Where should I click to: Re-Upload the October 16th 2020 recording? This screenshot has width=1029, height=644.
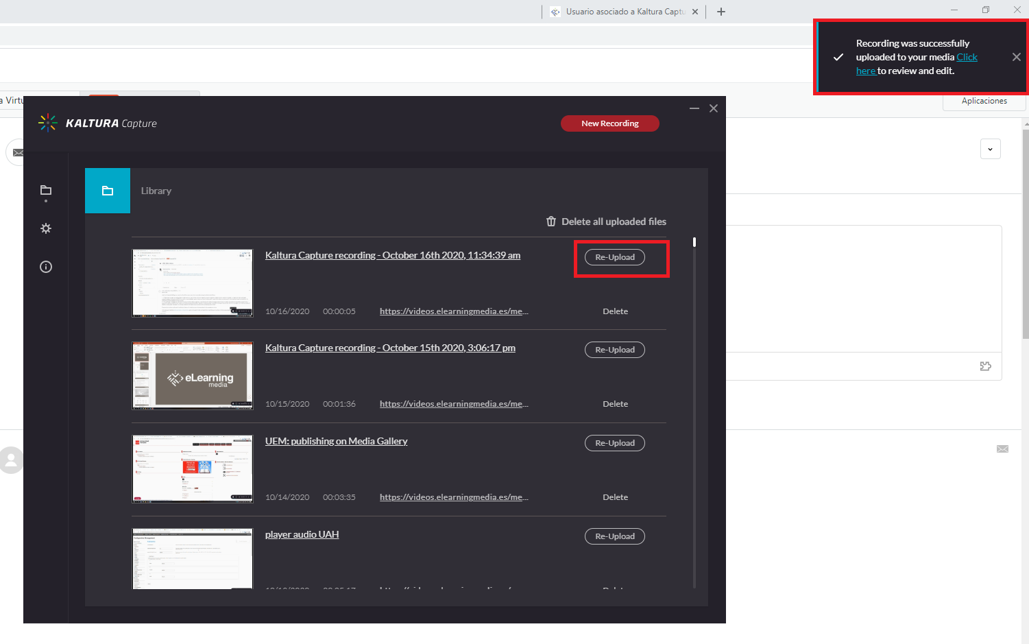pos(615,257)
